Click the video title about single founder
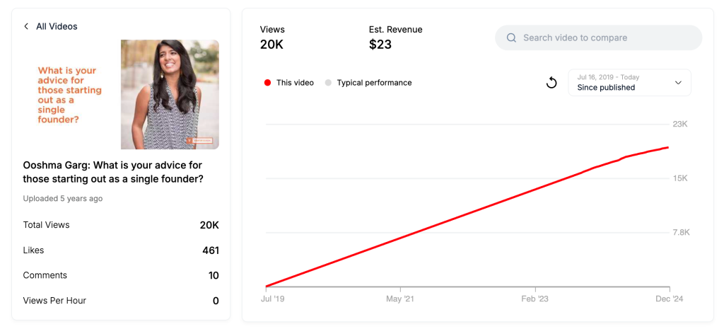This screenshot has width=724, height=329. click(x=113, y=172)
